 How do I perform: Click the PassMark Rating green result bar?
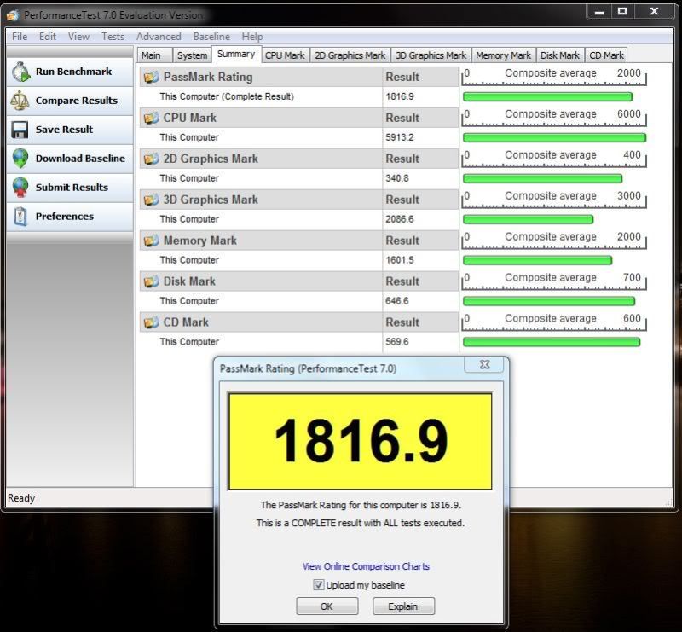[547, 97]
